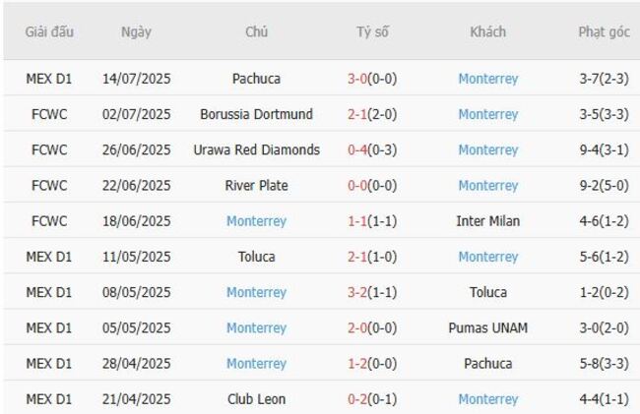Select the Borussia Dortmund team name
Viewport: 640px width, 414px height.
(x=256, y=114)
